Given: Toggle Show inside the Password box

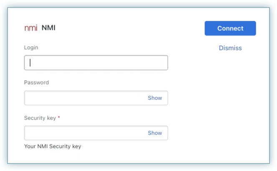Looking at the screenshot, I should (x=155, y=98).
